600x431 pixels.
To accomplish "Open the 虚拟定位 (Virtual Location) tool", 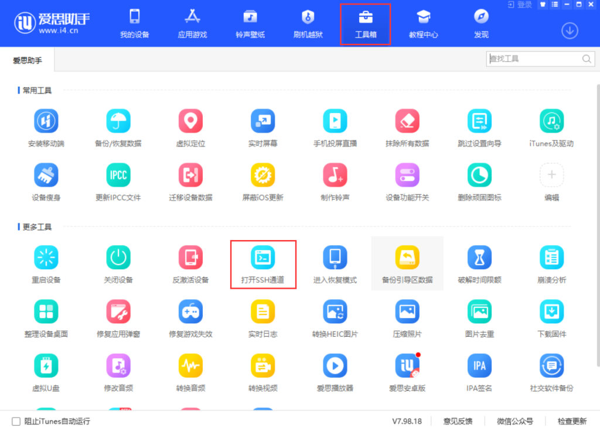I will (x=190, y=121).
